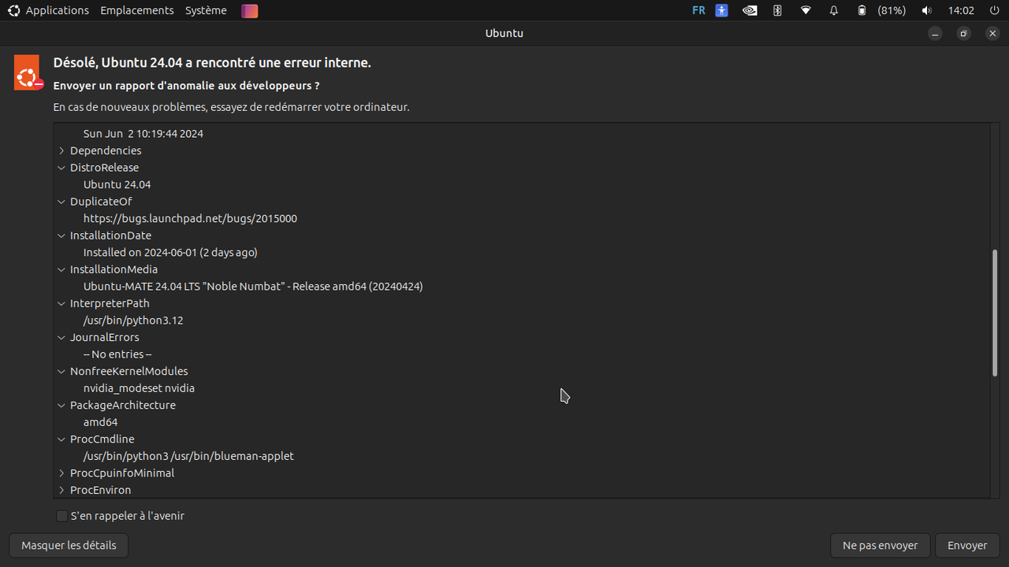Collapse the NonfreeKernelModules row
1009x567 pixels.
click(61, 371)
